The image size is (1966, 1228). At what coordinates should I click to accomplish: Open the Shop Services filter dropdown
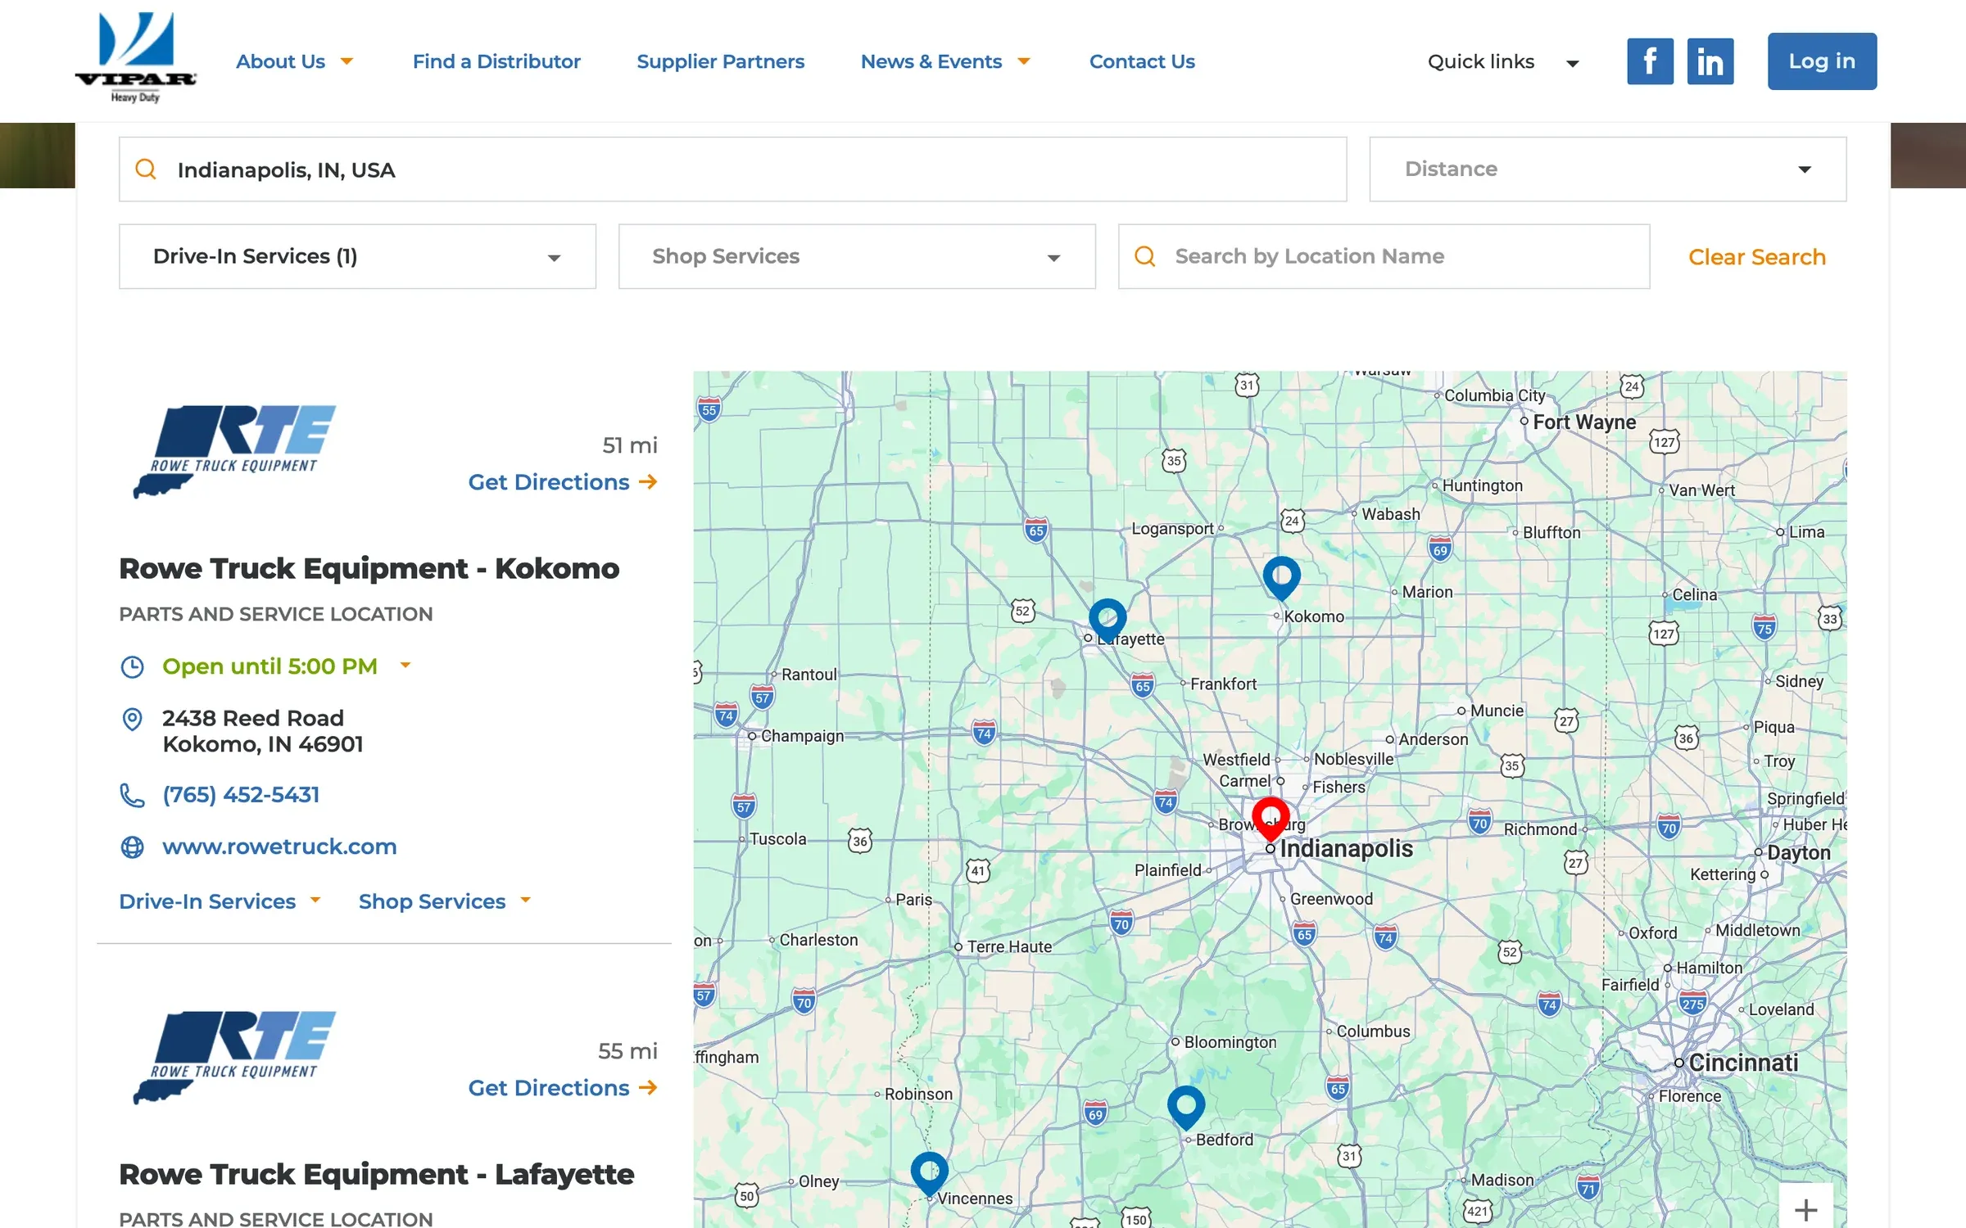pos(857,257)
